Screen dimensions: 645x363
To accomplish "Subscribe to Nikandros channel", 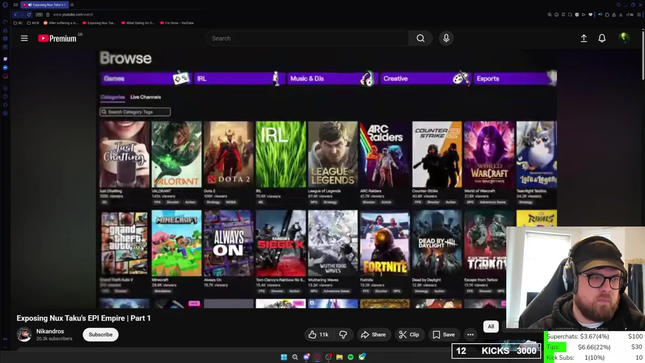I will coord(101,335).
